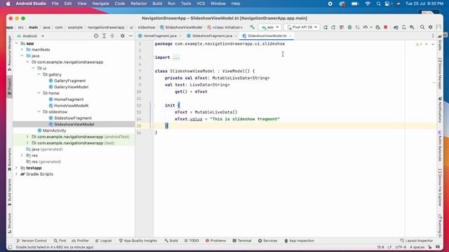This screenshot has width=449, height=252.
Task: Open the Logcat tool window
Action: click(x=103, y=241)
